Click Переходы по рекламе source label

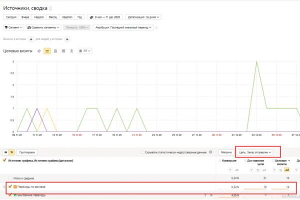coord(31,187)
